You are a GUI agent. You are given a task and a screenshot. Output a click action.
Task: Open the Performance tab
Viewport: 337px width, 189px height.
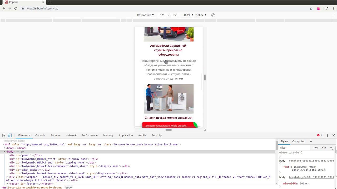(x=90, y=135)
